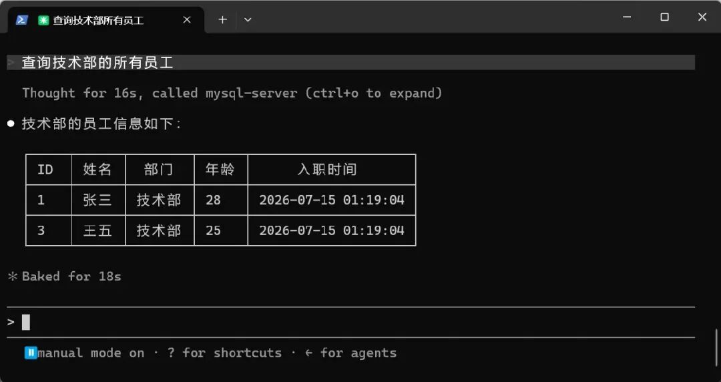Click the 入职时间 column header

pos(327,170)
